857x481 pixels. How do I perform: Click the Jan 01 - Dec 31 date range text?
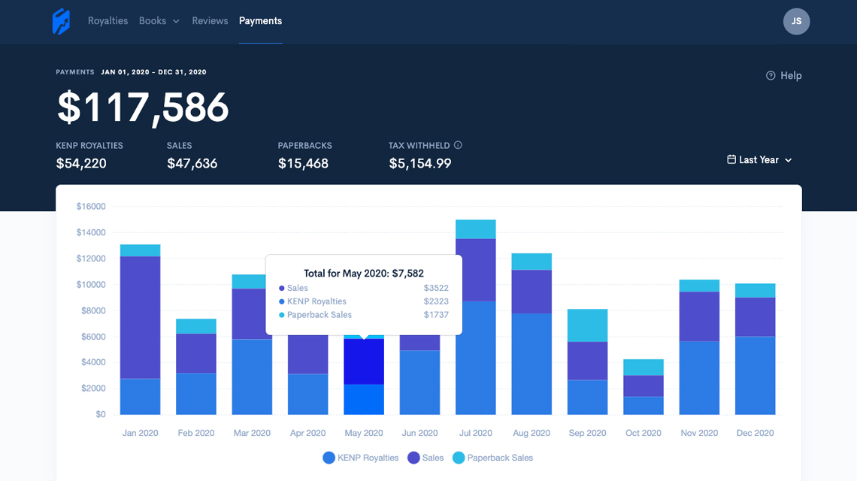pyautogui.click(x=154, y=72)
